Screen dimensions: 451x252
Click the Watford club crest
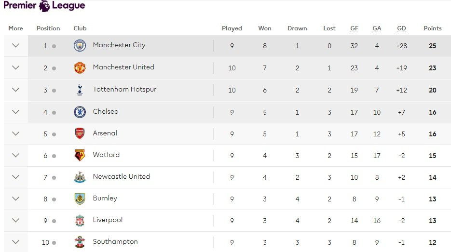pyautogui.click(x=80, y=155)
